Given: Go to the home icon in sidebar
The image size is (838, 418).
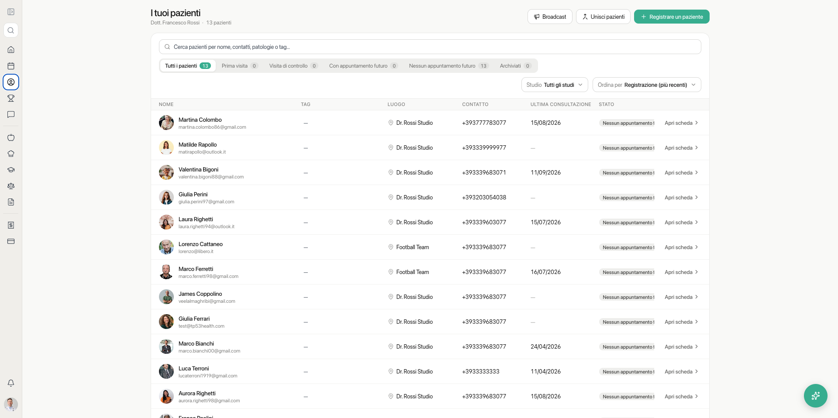Looking at the screenshot, I should pos(11,50).
